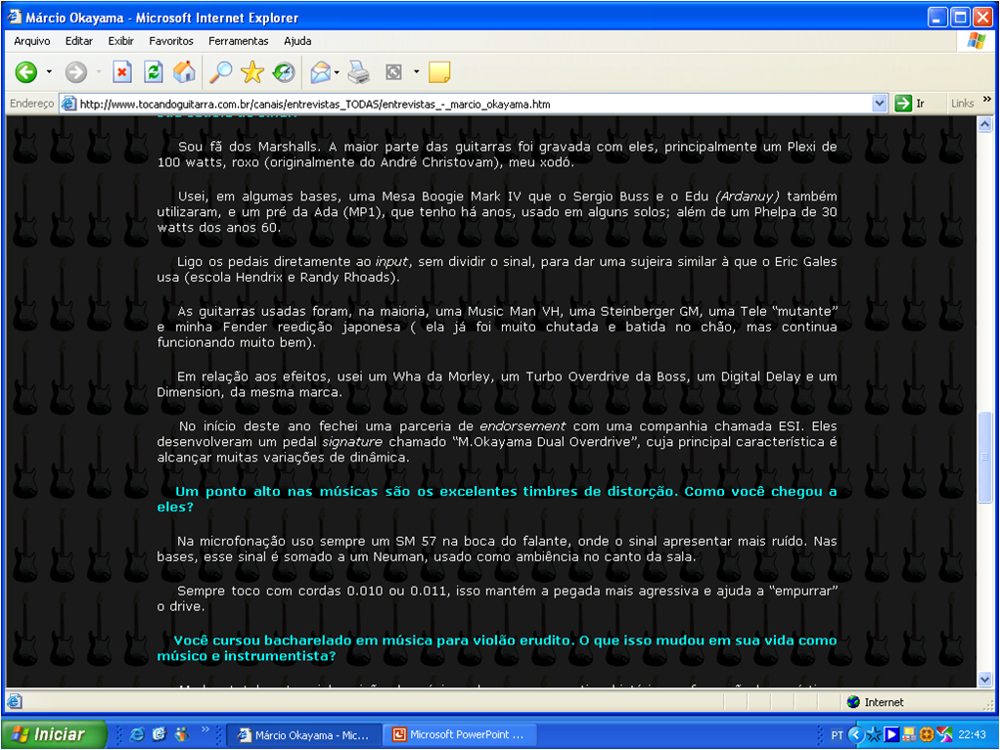Image resolution: width=1000 pixels, height=750 pixels.
Task: Switch to Microsoft PowerPoint taskbar window
Action: [x=461, y=734]
